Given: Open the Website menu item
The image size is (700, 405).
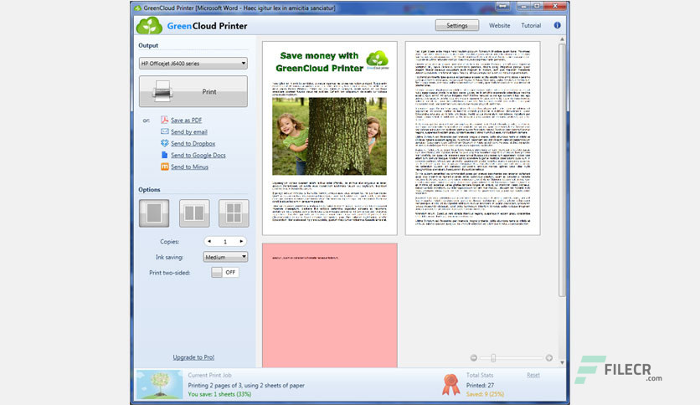Looking at the screenshot, I should (x=500, y=25).
